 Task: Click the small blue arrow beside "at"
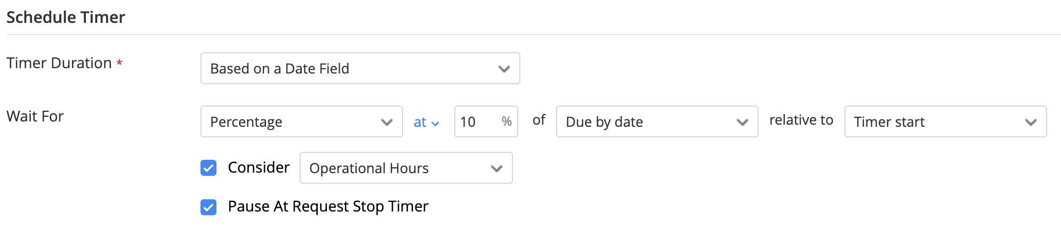(x=435, y=124)
